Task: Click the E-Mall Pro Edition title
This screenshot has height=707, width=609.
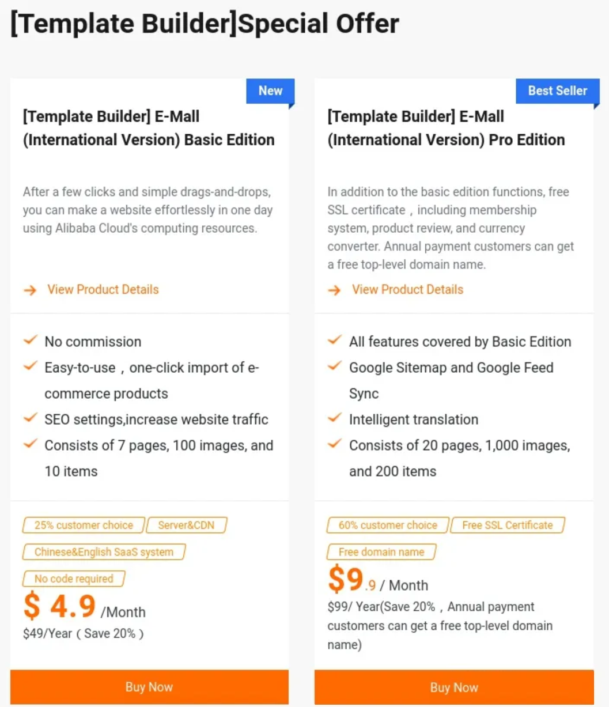Action: pyautogui.click(x=446, y=128)
